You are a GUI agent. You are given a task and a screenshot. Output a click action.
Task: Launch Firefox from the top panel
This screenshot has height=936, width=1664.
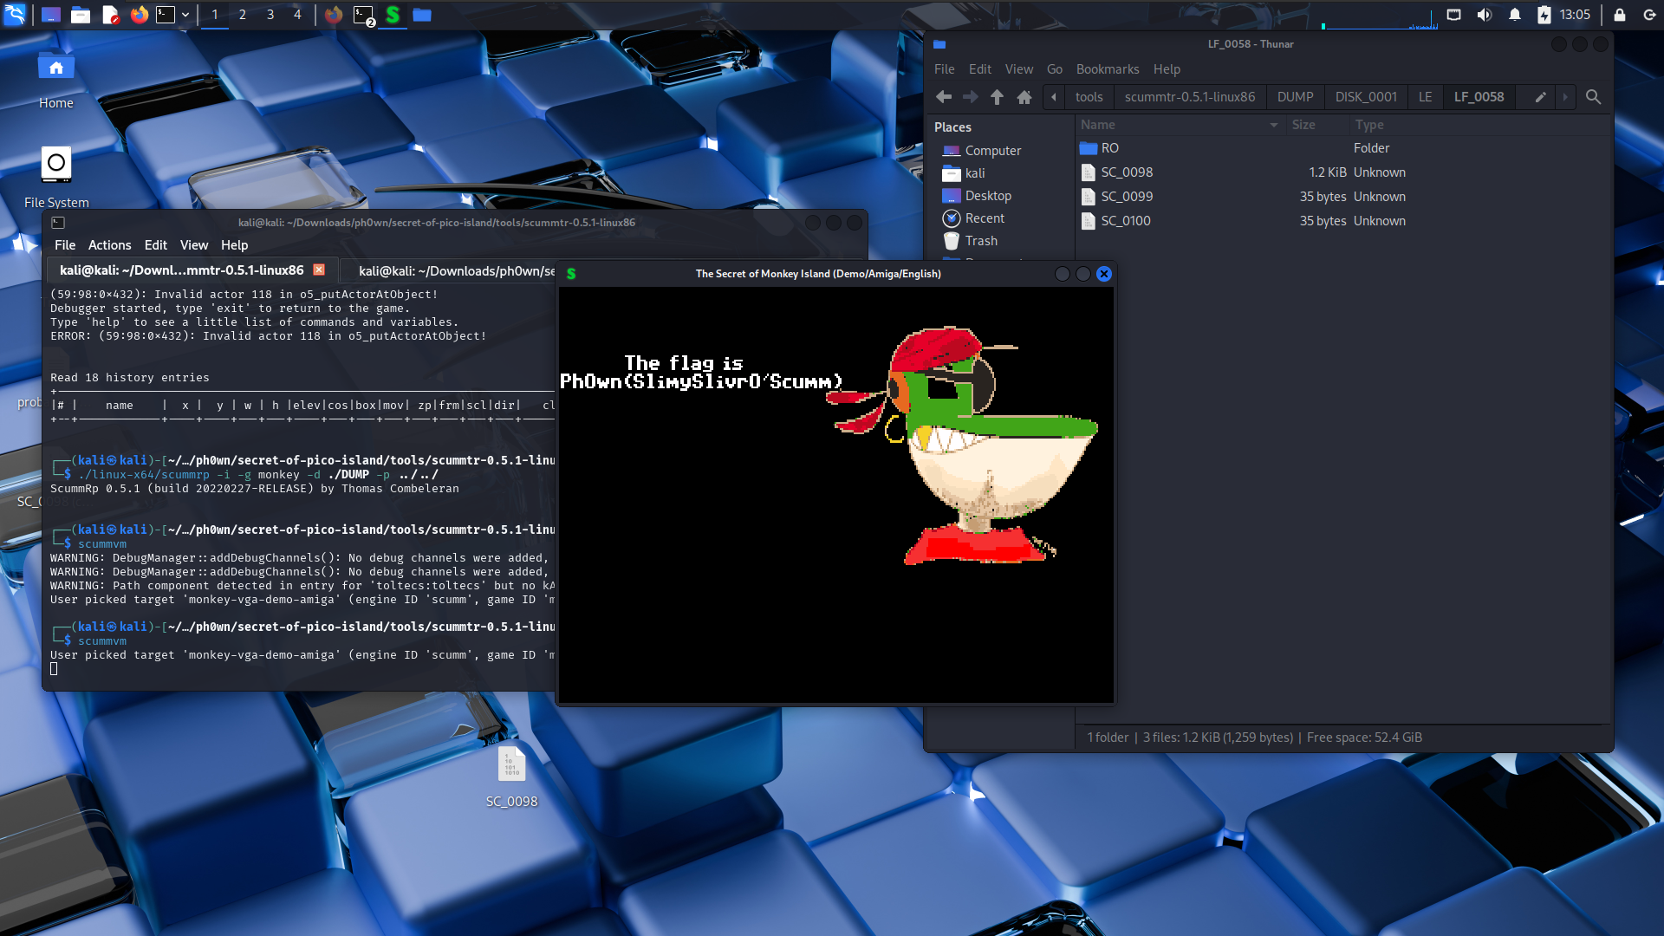pyautogui.click(x=139, y=15)
